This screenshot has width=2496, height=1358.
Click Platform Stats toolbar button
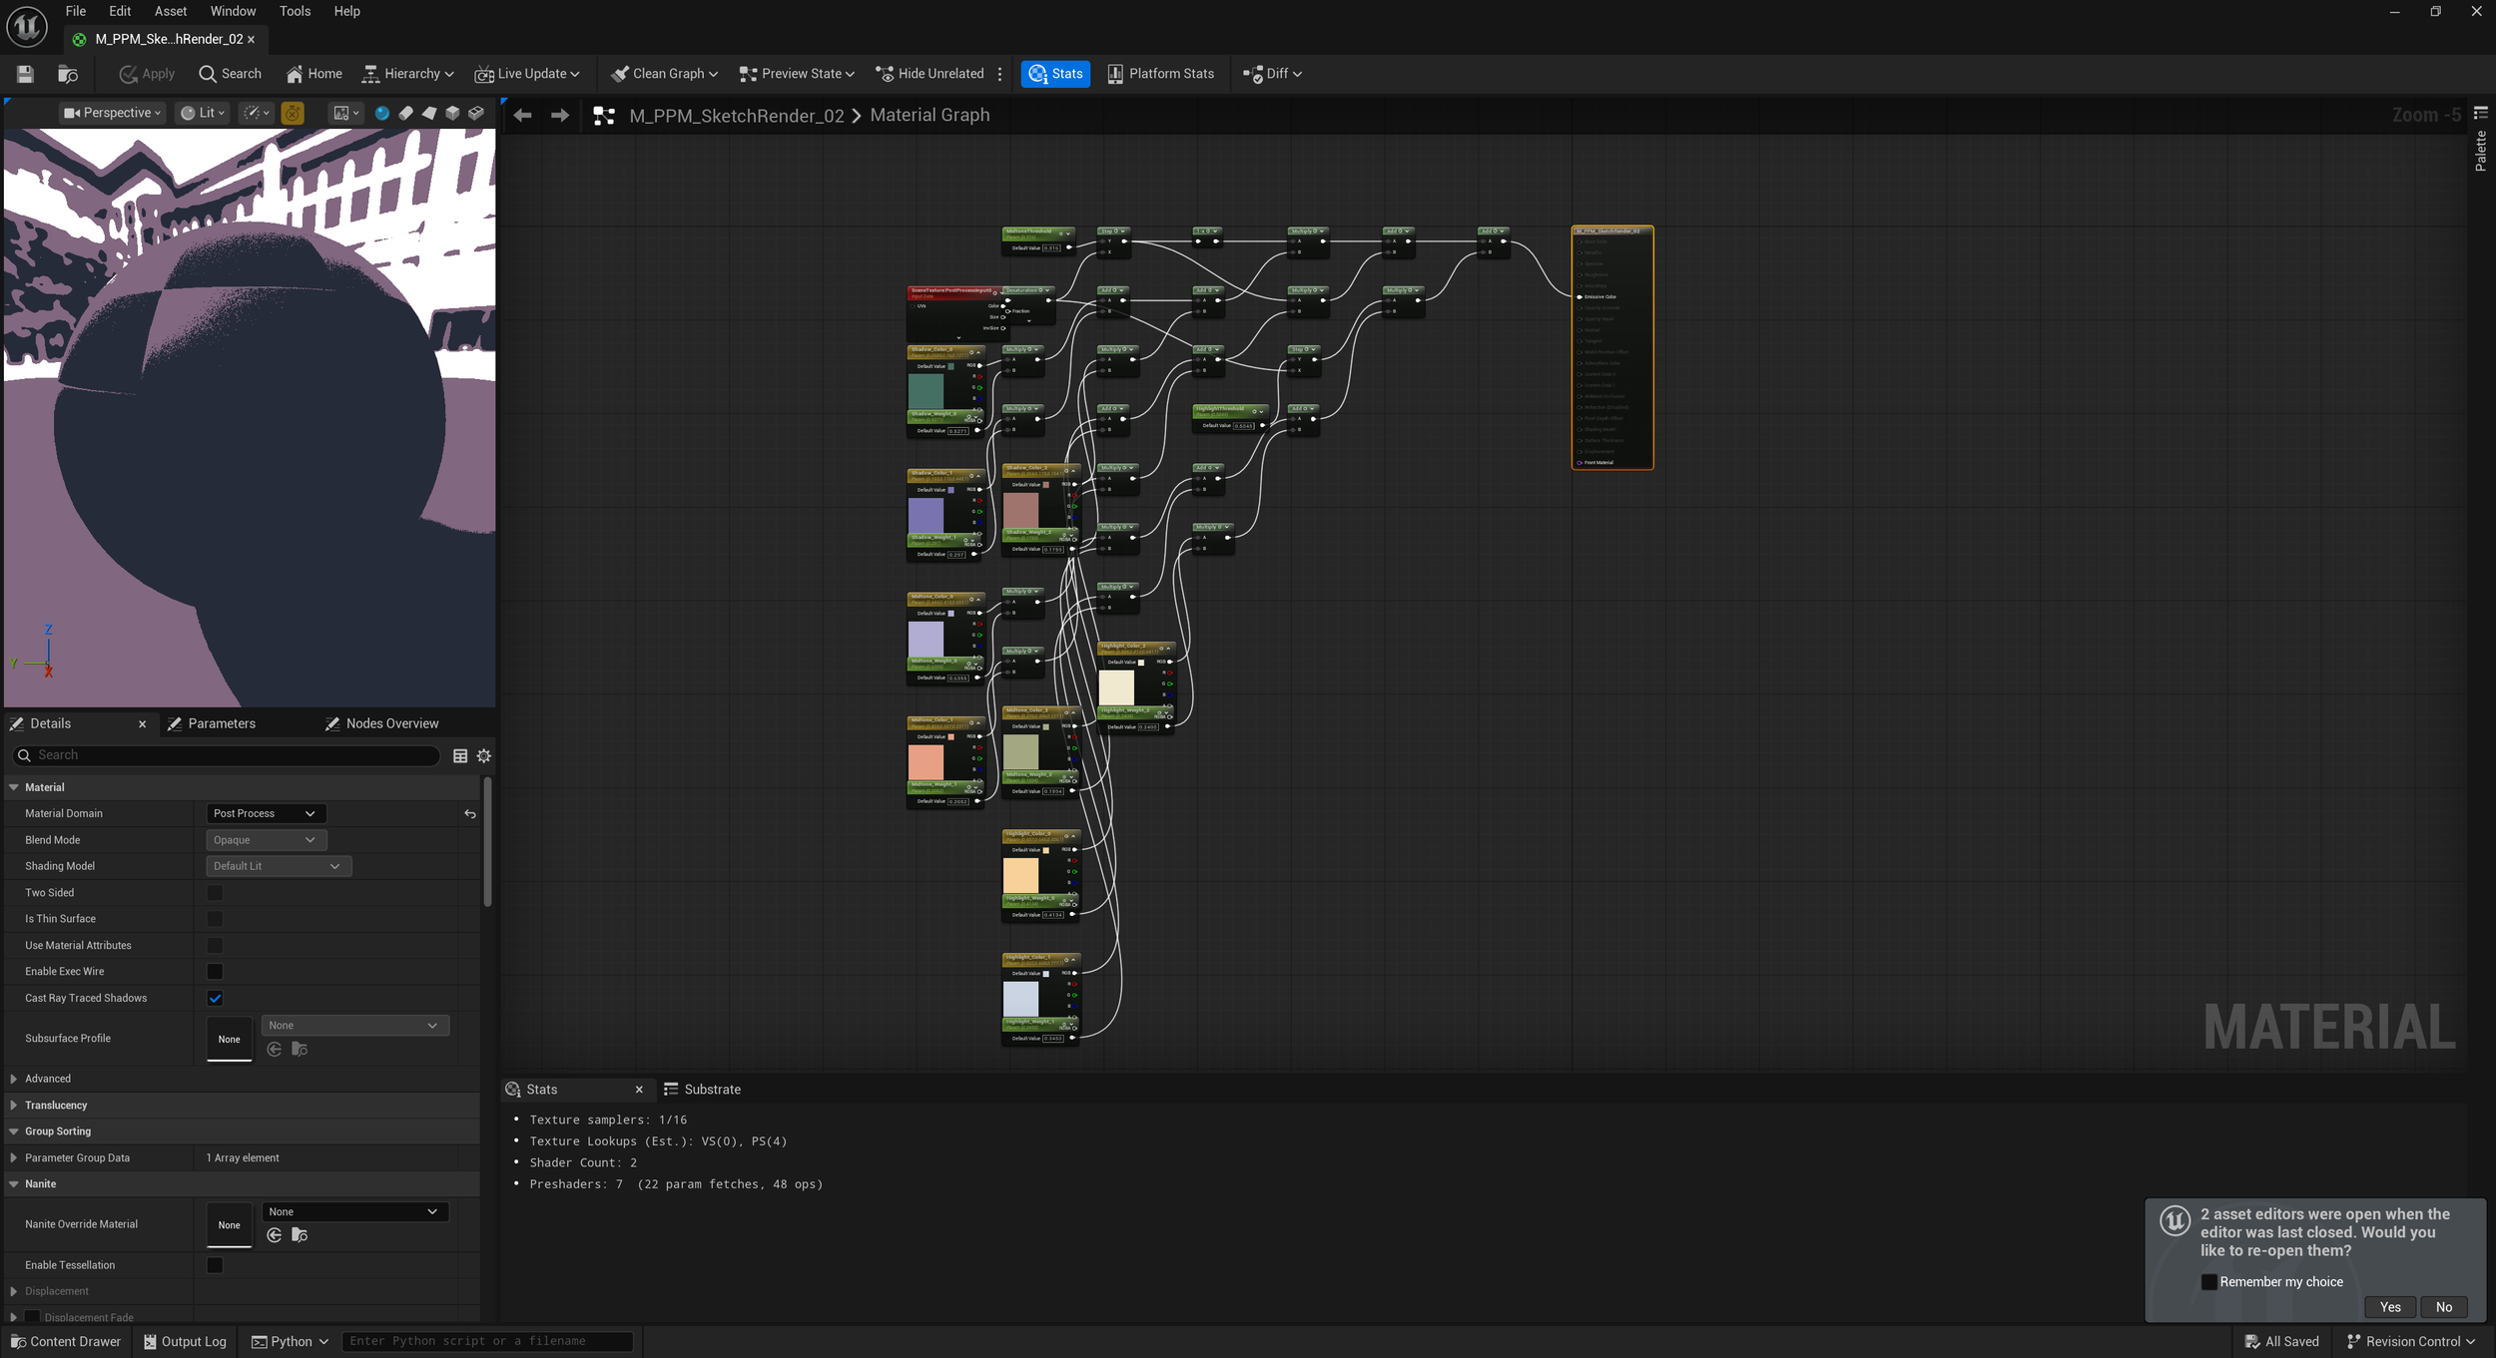[1160, 74]
